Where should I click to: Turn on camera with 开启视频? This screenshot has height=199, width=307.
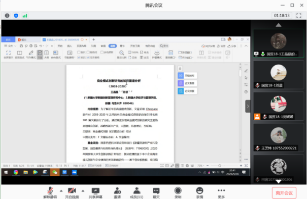pyautogui.click(x=72, y=193)
